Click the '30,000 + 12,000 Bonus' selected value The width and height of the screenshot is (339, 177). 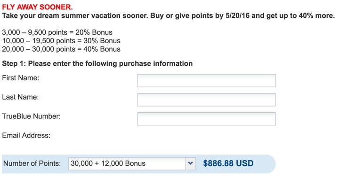[108, 163]
